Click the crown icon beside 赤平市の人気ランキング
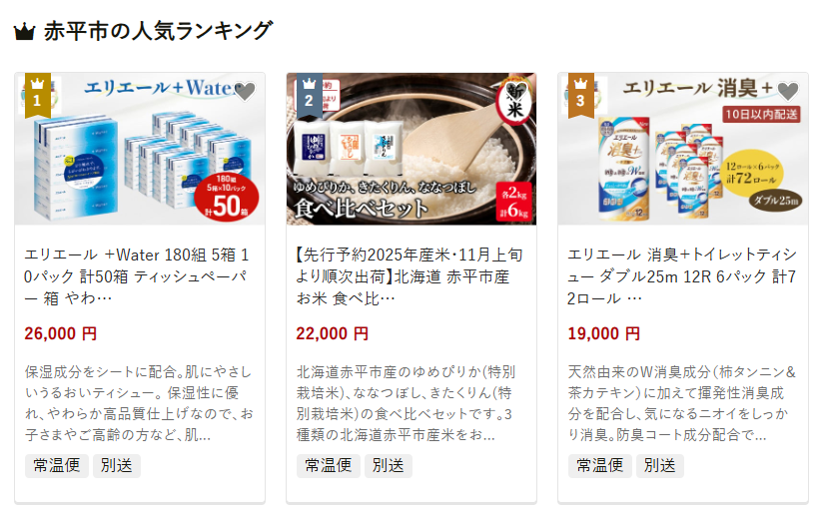 [24, 32]
